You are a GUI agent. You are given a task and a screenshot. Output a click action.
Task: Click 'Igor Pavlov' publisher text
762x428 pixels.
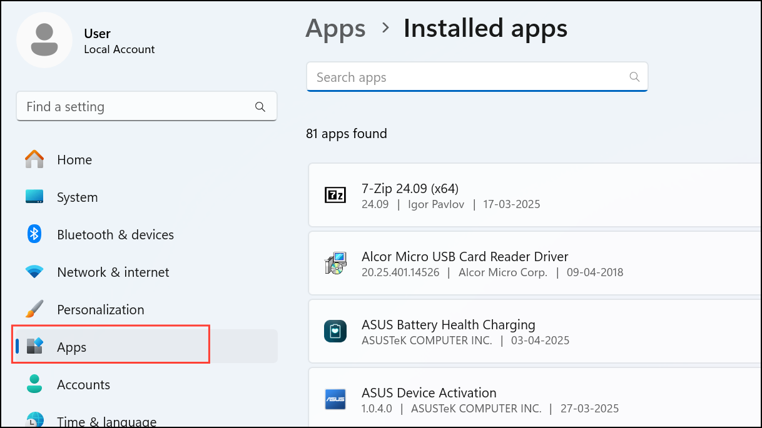[x=436, y=204]
